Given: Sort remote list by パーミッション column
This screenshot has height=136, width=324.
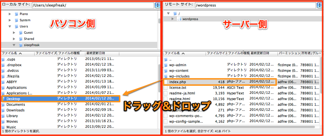Looking at the screenshot, I should 289,53.
